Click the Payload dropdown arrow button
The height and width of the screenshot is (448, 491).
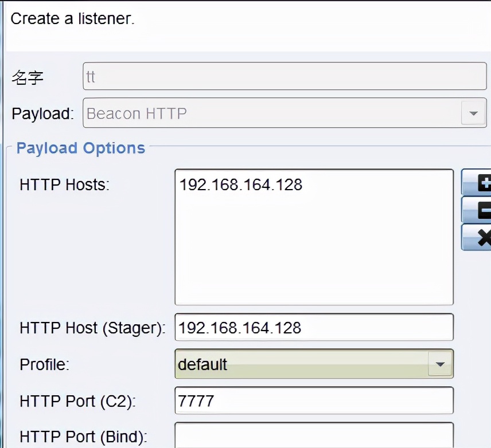(473, 113)
